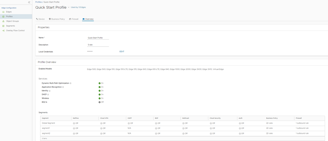The width and height of the screenshot is (328, 141).
Task: Click the Overlay Flow Control icon
Action: [4, 30]
